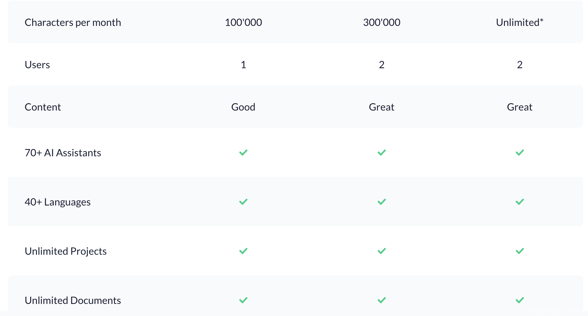Click 70+ AI Assistants checkmark under 100'000 plan
The height and width of the screenshot is (316, 588).
pos(243,153)
